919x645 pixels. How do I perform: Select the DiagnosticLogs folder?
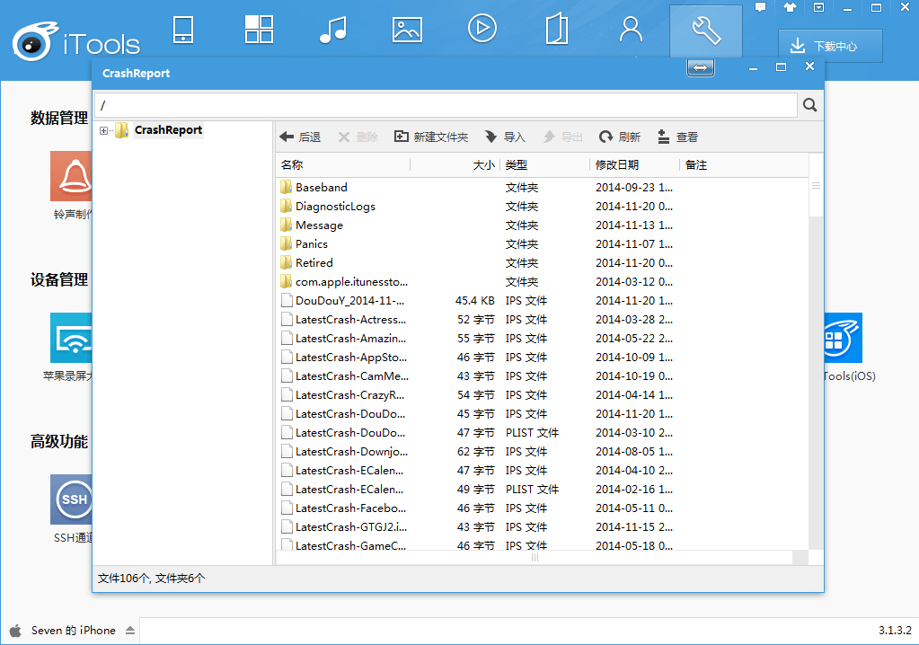coord(335,207)
